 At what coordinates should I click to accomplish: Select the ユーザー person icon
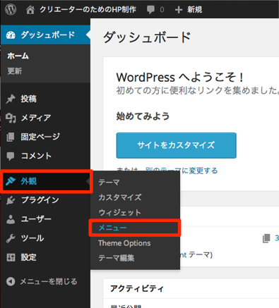11,219
